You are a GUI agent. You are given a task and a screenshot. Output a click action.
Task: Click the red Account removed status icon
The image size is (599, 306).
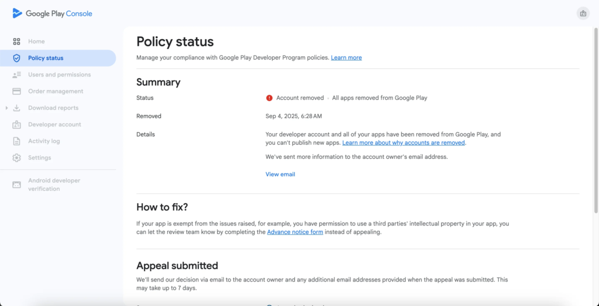point(269,98)
